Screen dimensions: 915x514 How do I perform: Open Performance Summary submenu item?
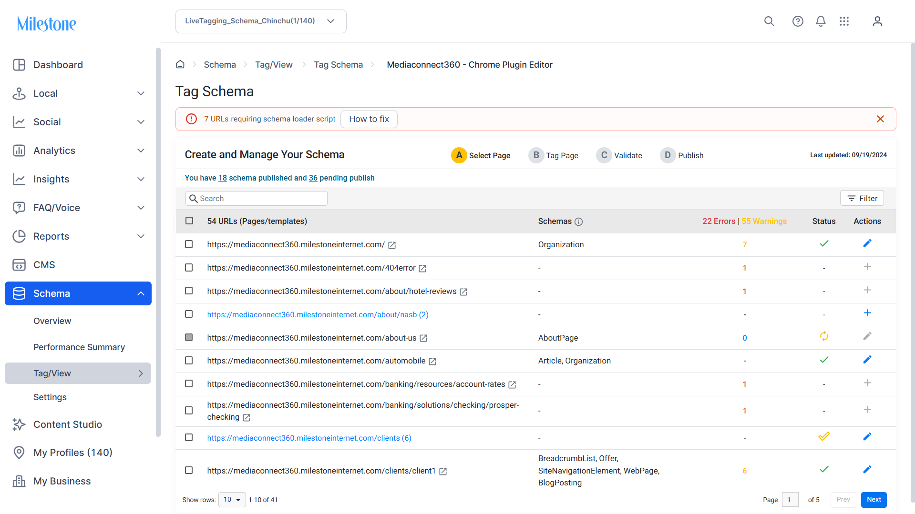click(x=79, y=347)
